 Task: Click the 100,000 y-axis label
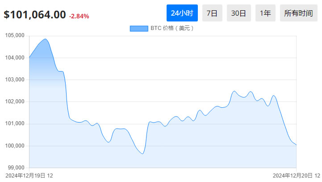[14, 146]
